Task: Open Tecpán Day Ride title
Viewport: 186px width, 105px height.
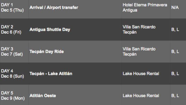Action: (x=47, y=51)
